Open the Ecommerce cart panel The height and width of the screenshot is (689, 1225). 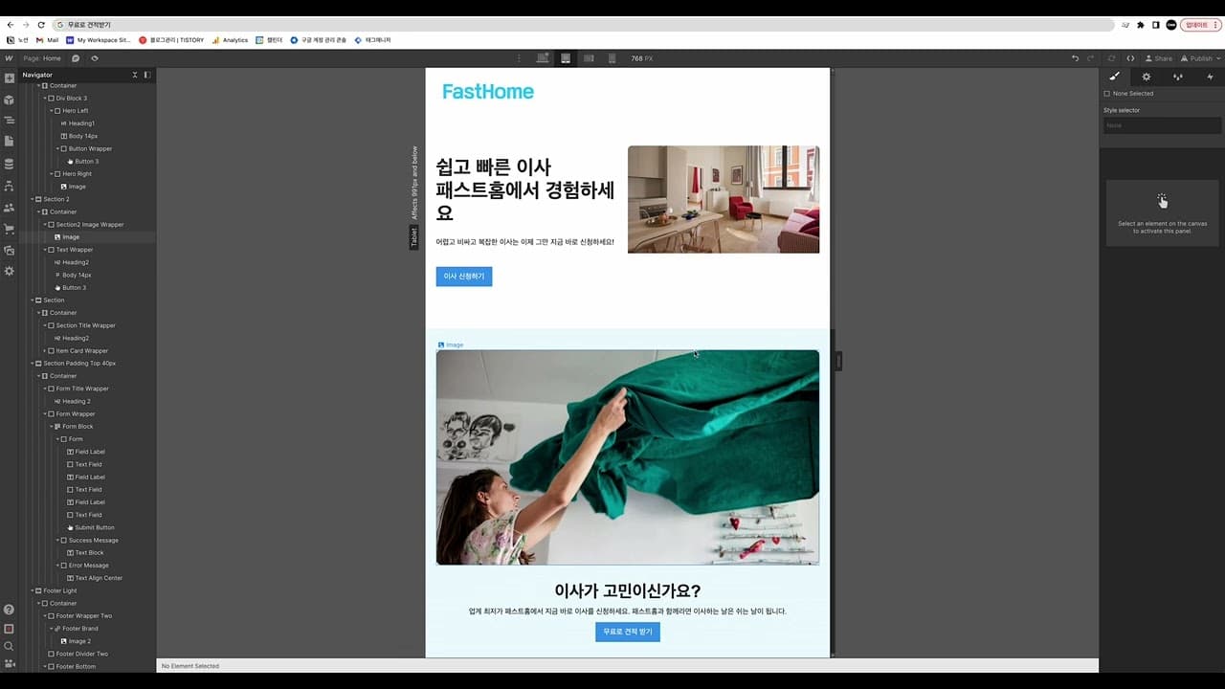coord(9,229)
